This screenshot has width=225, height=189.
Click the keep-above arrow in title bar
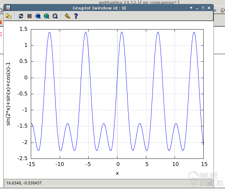(x=191, y=8)
